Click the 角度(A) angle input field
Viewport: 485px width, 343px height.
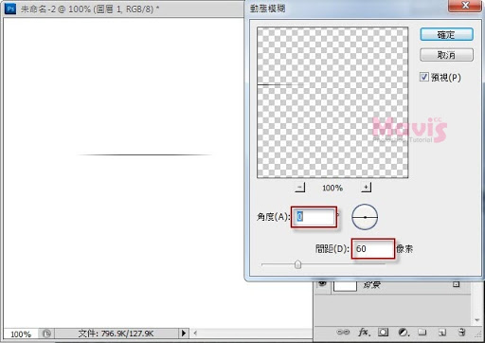[x=314, y=217]
